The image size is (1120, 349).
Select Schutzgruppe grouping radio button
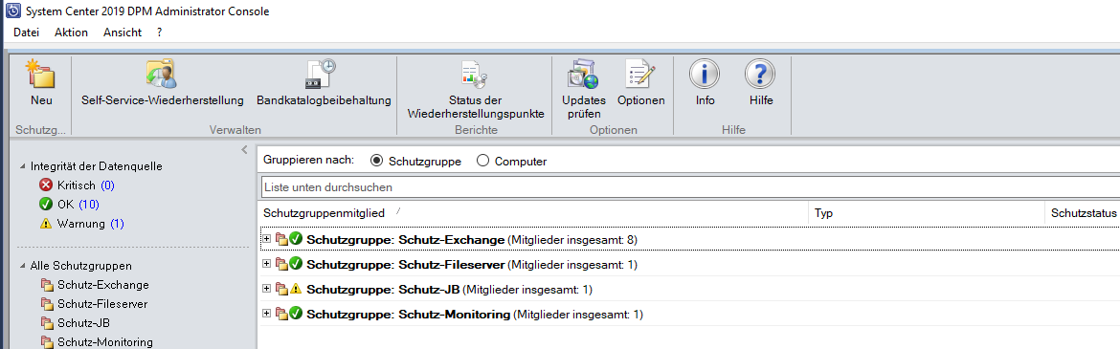377,161
